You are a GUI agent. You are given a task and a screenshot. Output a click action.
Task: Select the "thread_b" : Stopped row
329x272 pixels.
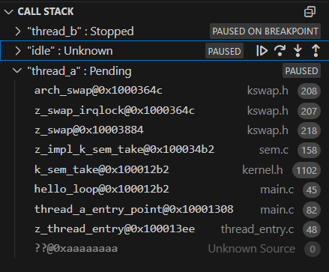164,31
